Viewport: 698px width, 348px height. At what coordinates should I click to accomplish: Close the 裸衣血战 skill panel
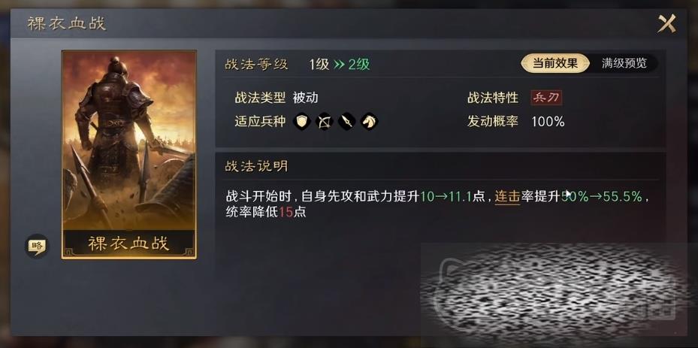[666, 23]
